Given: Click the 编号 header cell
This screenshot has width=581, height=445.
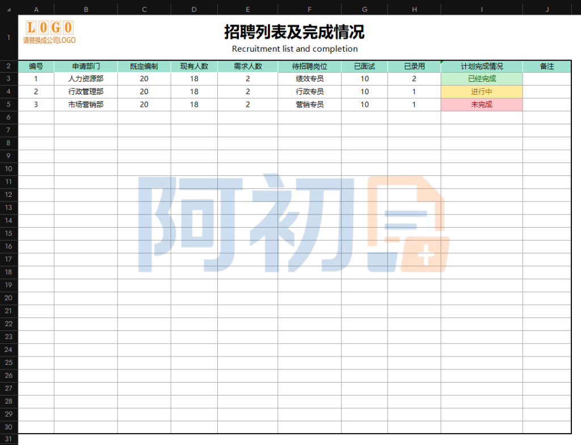Looking at the screenshot, I should click(36, 66).
